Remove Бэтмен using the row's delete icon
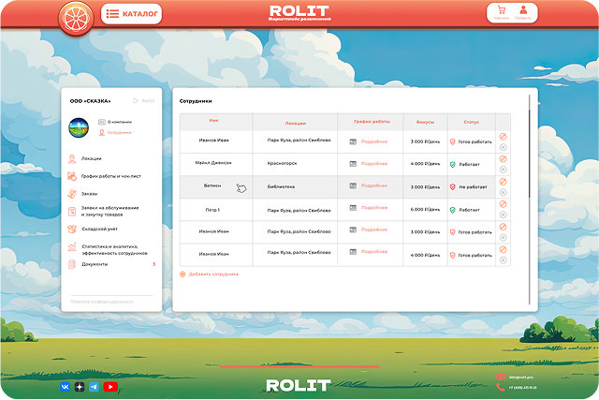 click(503, 192)
